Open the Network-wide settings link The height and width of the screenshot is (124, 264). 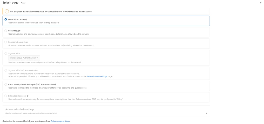tap(97, 76)
